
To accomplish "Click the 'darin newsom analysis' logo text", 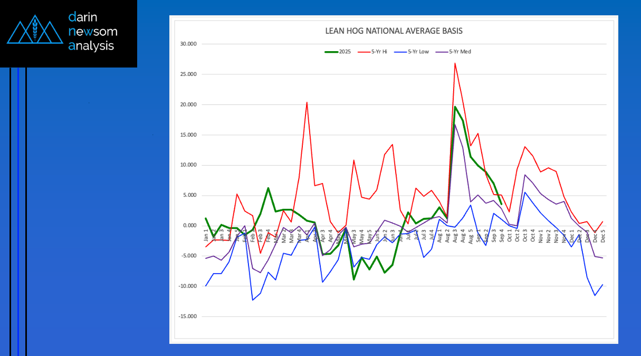I will pos(92,32).
